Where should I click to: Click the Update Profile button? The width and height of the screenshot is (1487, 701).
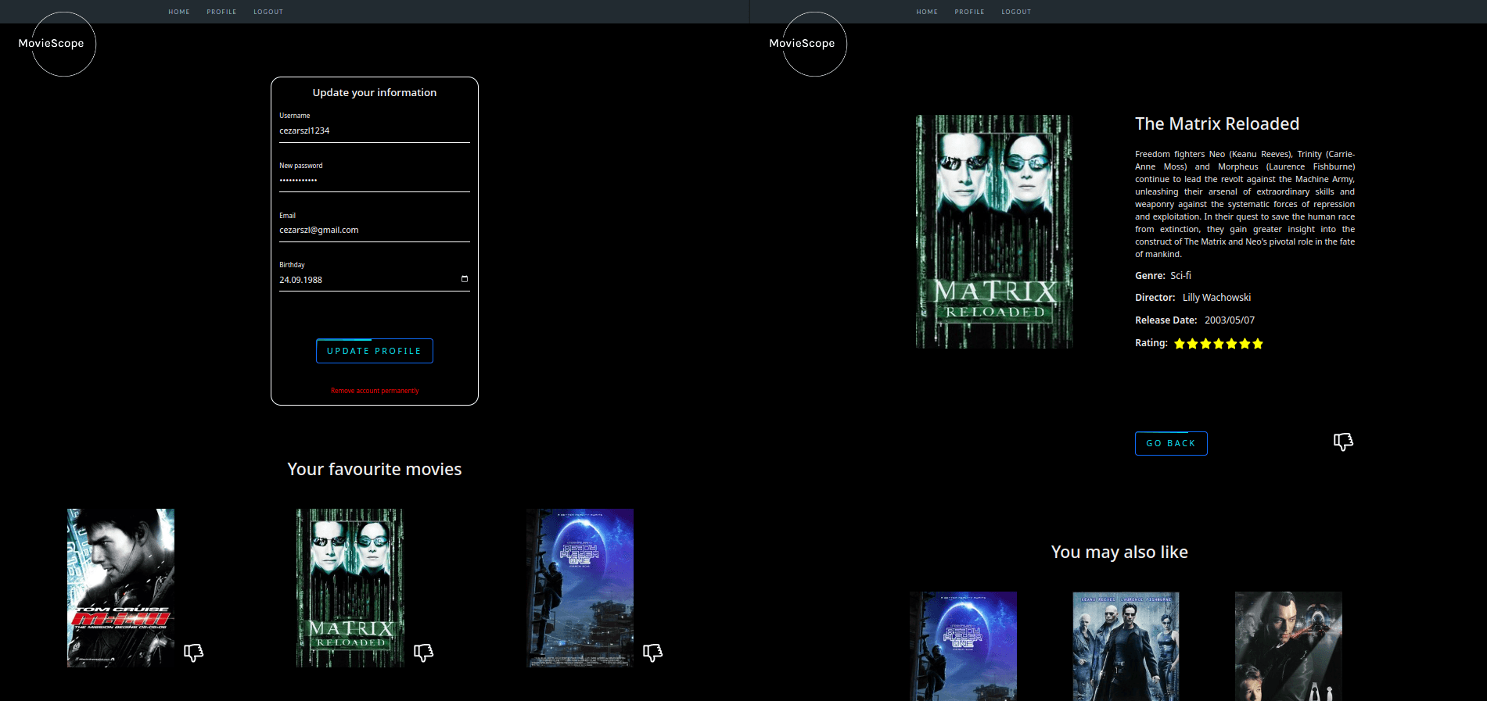pyautogui.click(x=375, y=351)
